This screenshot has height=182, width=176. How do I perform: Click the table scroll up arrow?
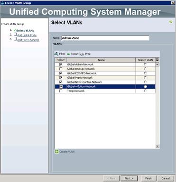[157, 64]
